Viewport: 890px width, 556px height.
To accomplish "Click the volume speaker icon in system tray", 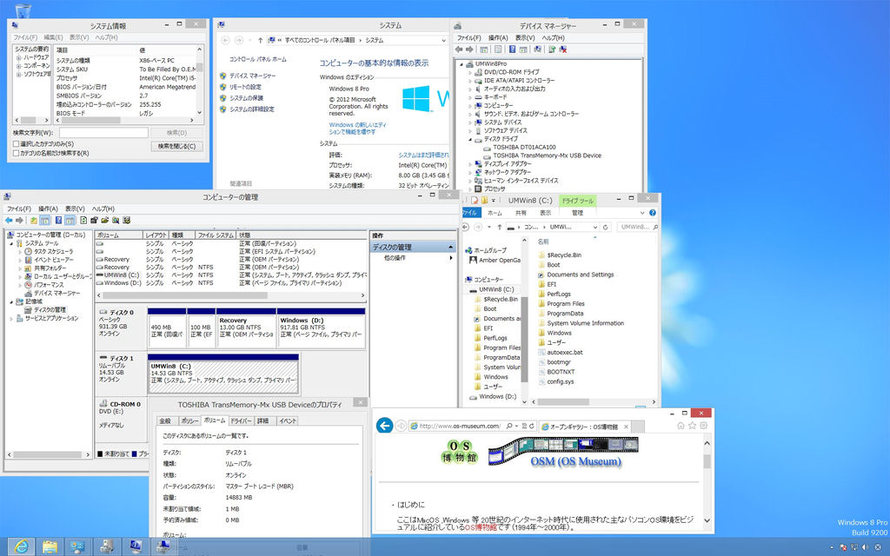I will click(865, 547).
